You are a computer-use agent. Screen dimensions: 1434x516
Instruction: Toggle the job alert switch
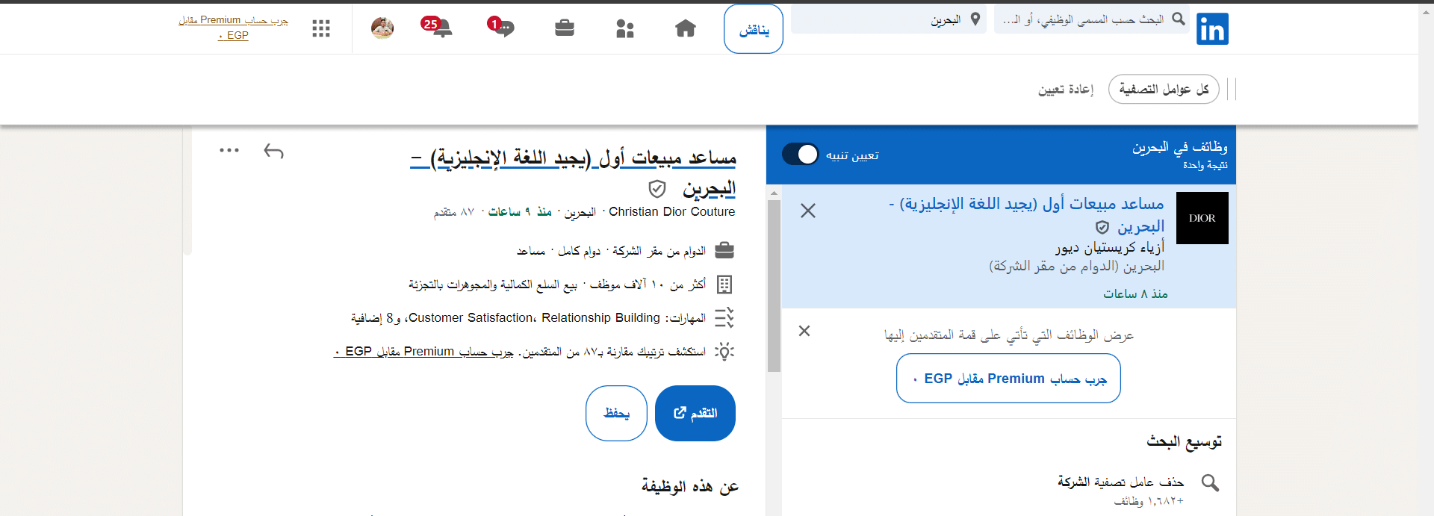(801, 155)
